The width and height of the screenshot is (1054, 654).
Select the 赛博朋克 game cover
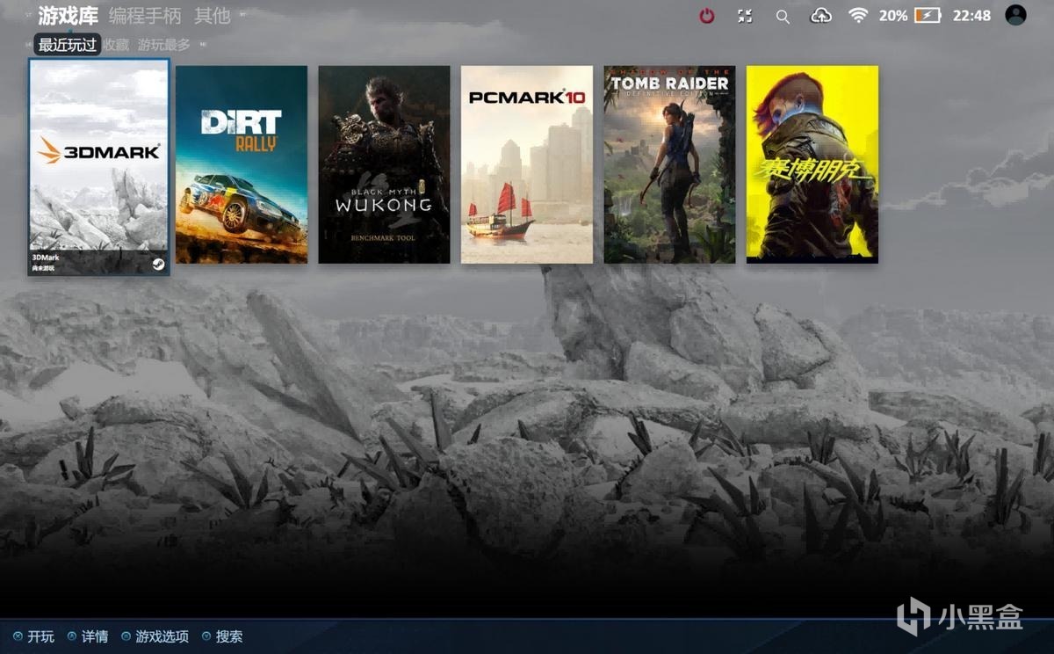pos(812,164)
